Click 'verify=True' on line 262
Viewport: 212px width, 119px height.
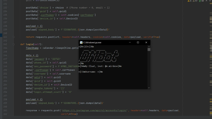tap(68, 114)
